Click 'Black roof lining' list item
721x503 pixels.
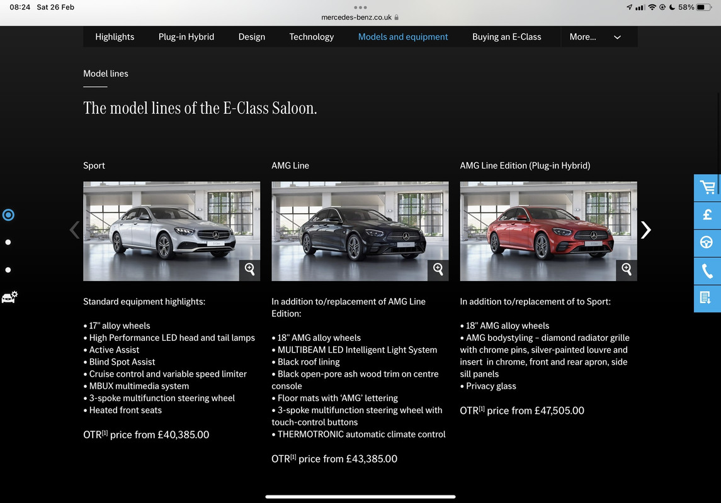(x=306, y=362)
